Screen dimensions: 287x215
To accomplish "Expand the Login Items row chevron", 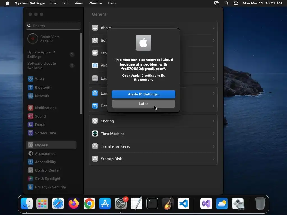I will [214, 78].
